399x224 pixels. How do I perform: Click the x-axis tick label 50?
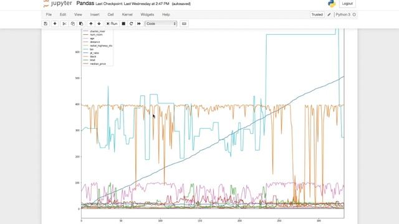click(x=121, y=221)
